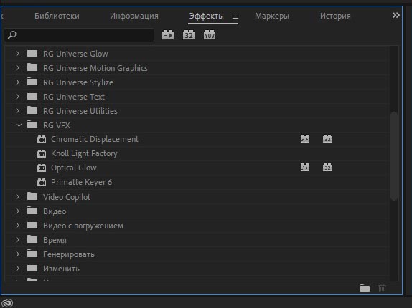Click 32-bit badge on Optical Glow row
The image size is (412, 308).
[x=327, y=167]
